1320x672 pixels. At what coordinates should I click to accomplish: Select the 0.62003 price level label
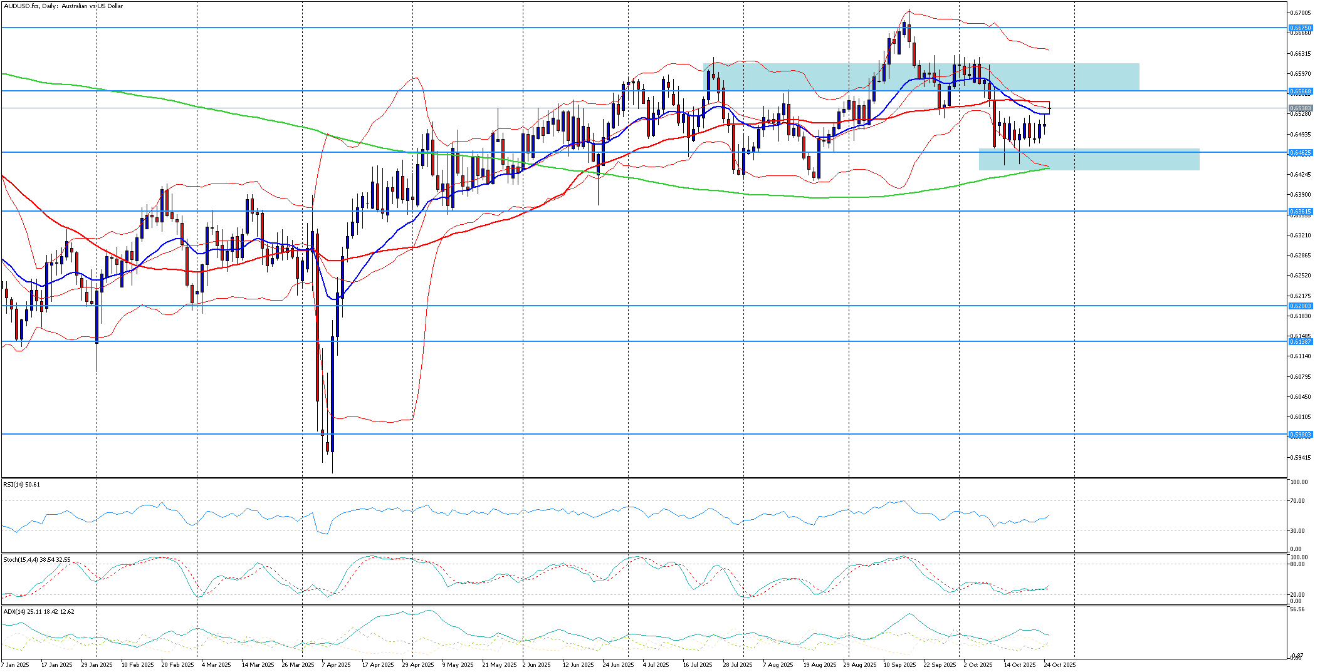[1299, 306]
